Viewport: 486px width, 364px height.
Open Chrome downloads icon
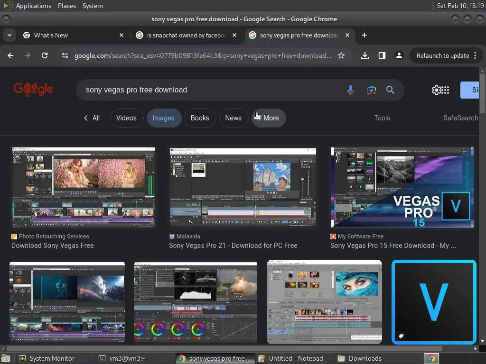pos(365,55)
